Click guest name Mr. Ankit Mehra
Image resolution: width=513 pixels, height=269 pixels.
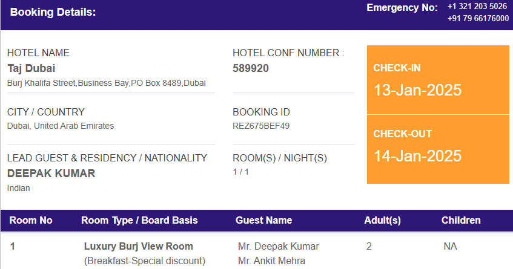click(x=271, y=261)
